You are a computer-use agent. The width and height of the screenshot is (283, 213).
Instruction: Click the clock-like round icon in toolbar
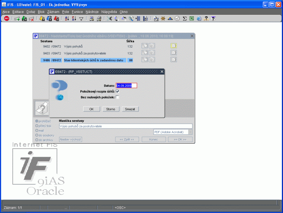coord(178,19)
